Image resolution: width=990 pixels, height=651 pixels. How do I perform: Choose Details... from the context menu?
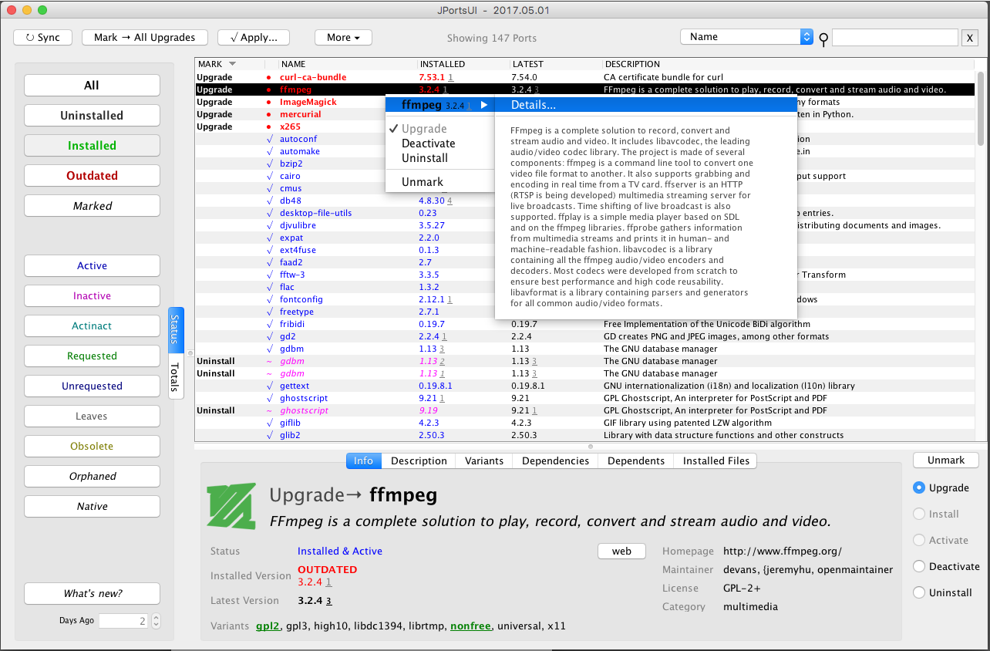tap(534, 105)
